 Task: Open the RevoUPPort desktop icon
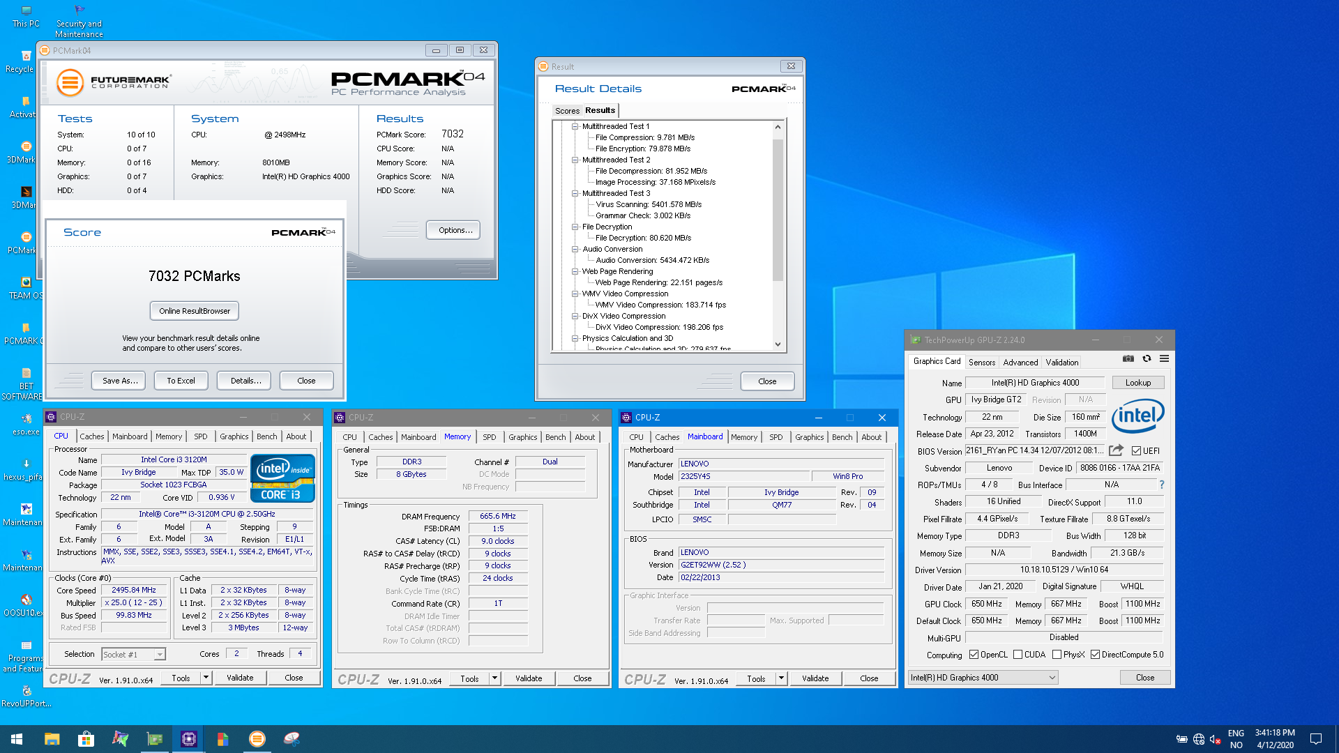(x=27, y=696)
